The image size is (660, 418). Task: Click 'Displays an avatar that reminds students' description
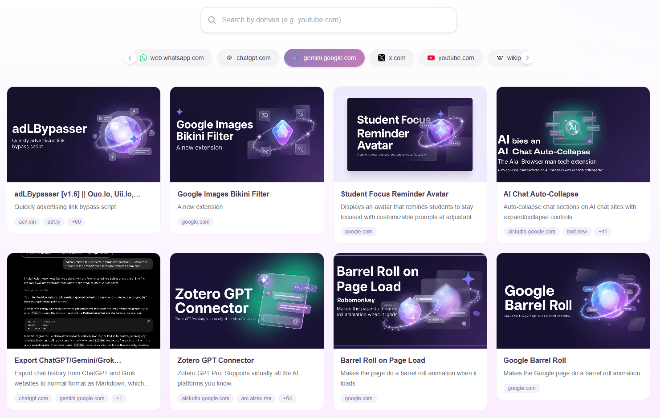(408, 212)
